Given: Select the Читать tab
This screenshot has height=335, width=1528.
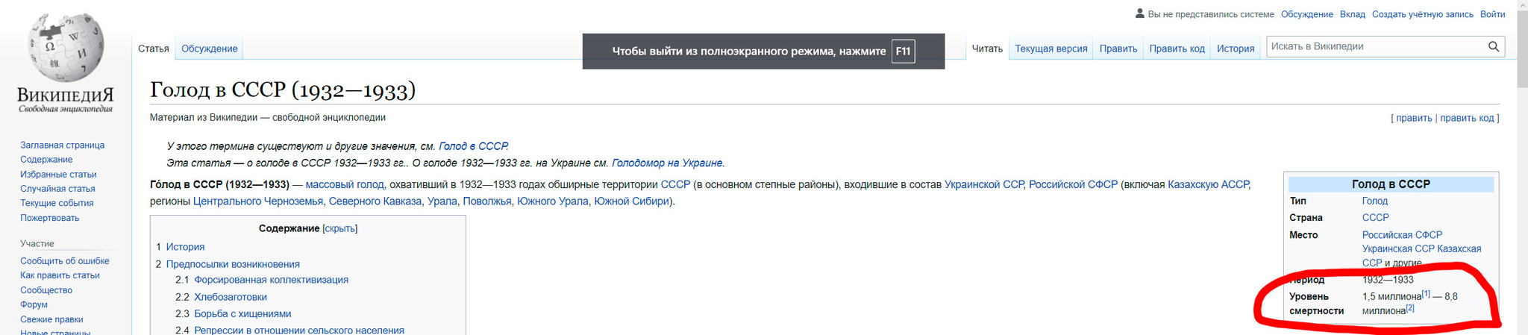Looking at the screenshot, I should 987,48.
